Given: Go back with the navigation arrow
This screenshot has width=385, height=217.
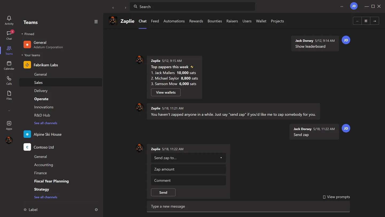Looking at the screenshot, I should click(113, 8).
